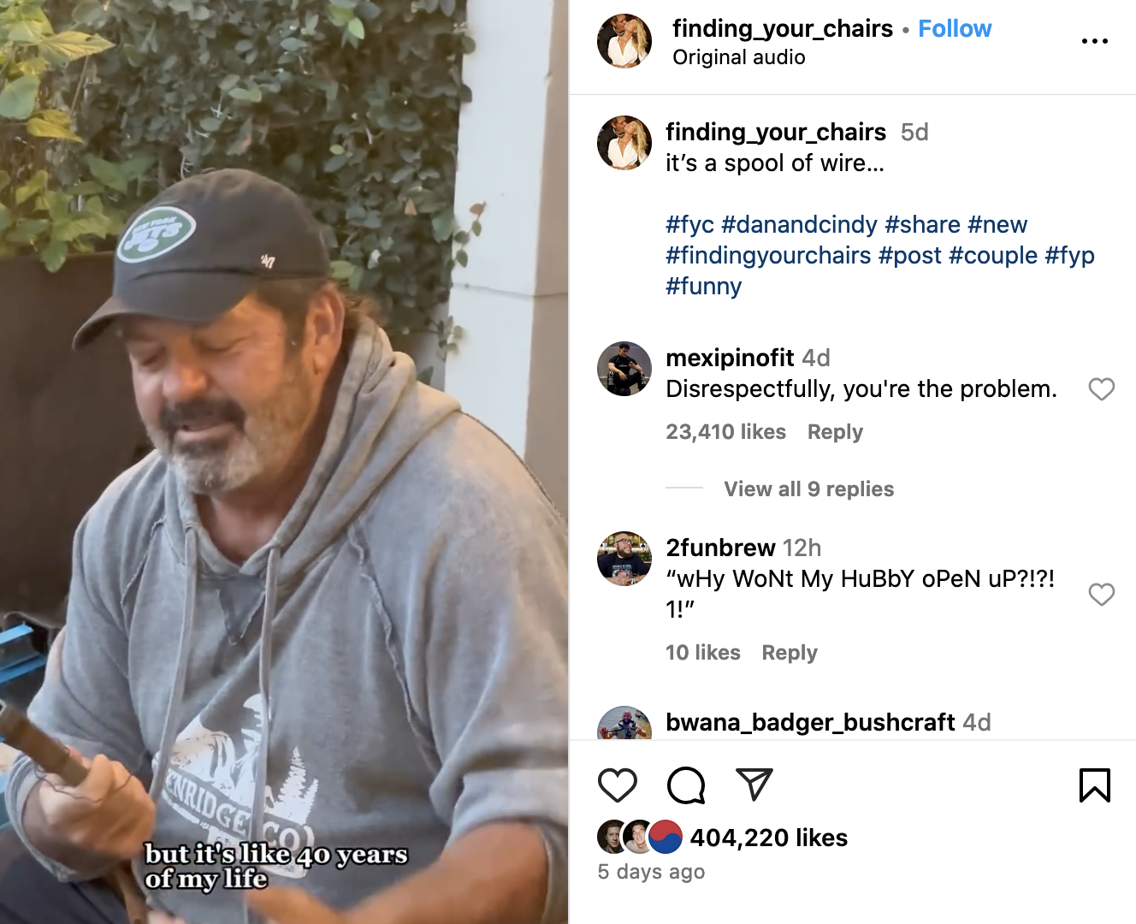1136x924 pixels.
Task: Open finding_your_chairs header profile picture
Action: pos(624,41)
